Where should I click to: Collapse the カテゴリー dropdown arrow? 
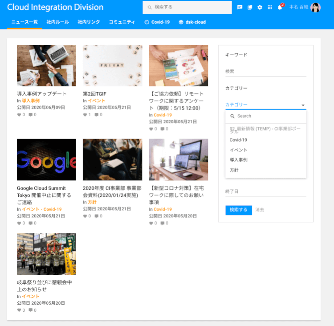coord(303,106)
